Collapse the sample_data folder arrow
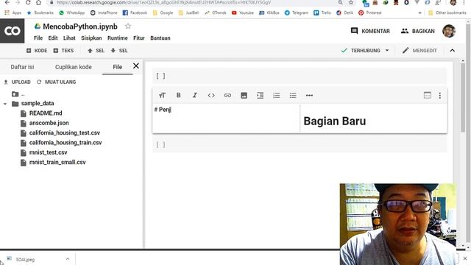Viewport: 471px width, 265px height. [5, 104]
